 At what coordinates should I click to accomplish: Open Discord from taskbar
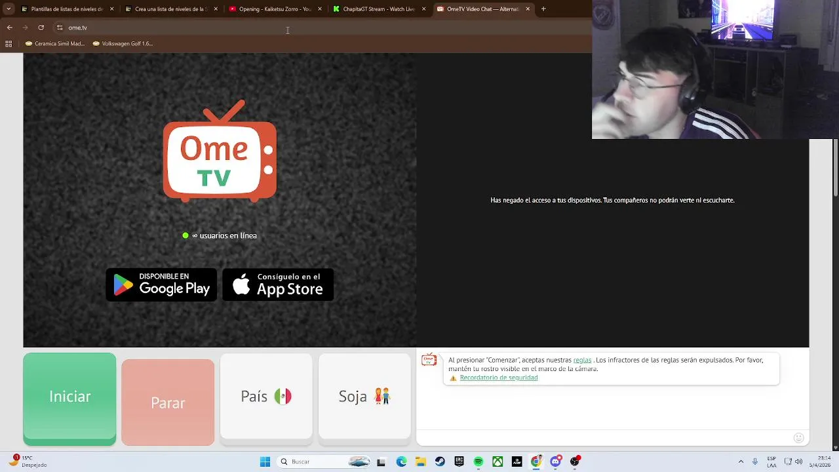pos(556,462)
